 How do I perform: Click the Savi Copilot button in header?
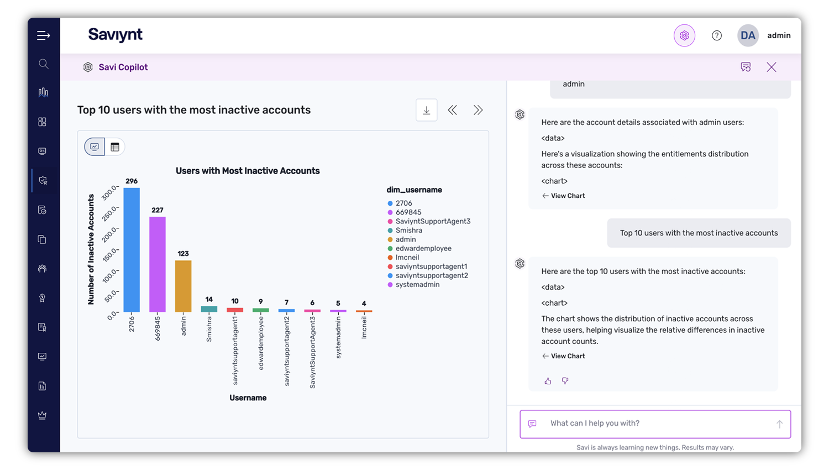tap(684, 35)
